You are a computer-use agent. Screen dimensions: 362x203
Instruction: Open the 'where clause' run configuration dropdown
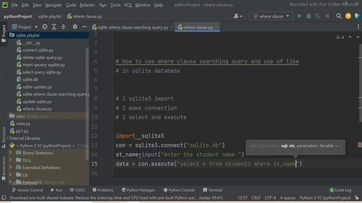271,16
